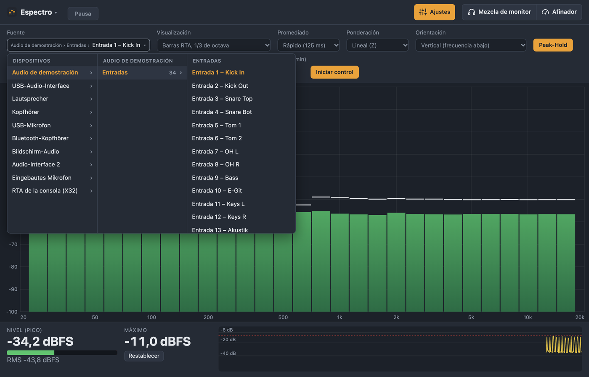The image size is (589, 377).
Task: Select Entrada 1 – Kick In
Action: [241, 73]
